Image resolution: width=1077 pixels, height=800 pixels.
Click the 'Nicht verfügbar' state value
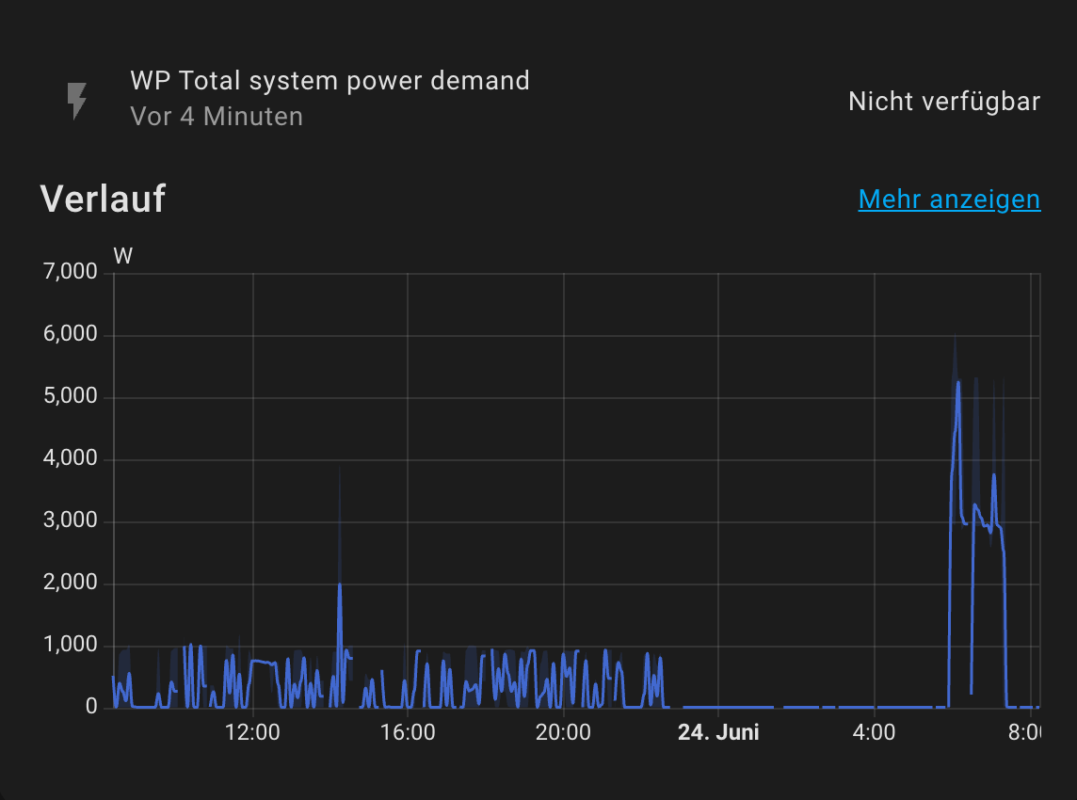[944, 101]
